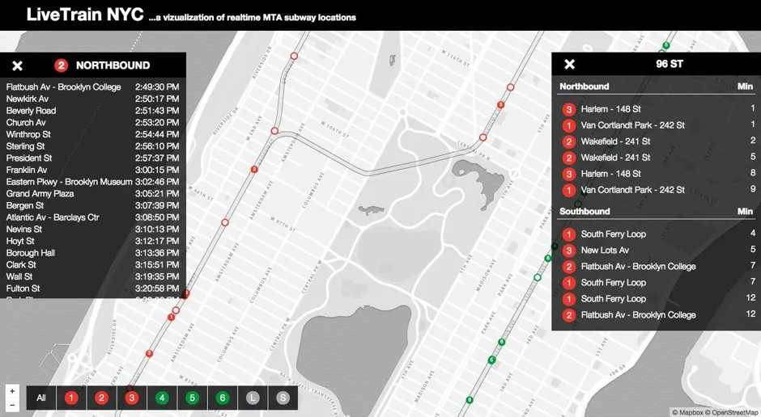
Task: Zoom in on the map
Action: click(12, 390)
